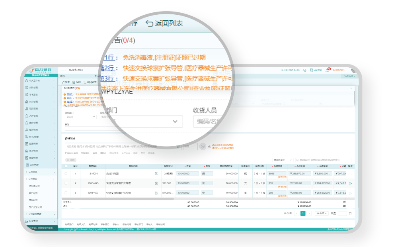Screen dimensions: 398x247
Task: Expand the 个人工作台 chevron
Action: point(54,81)
